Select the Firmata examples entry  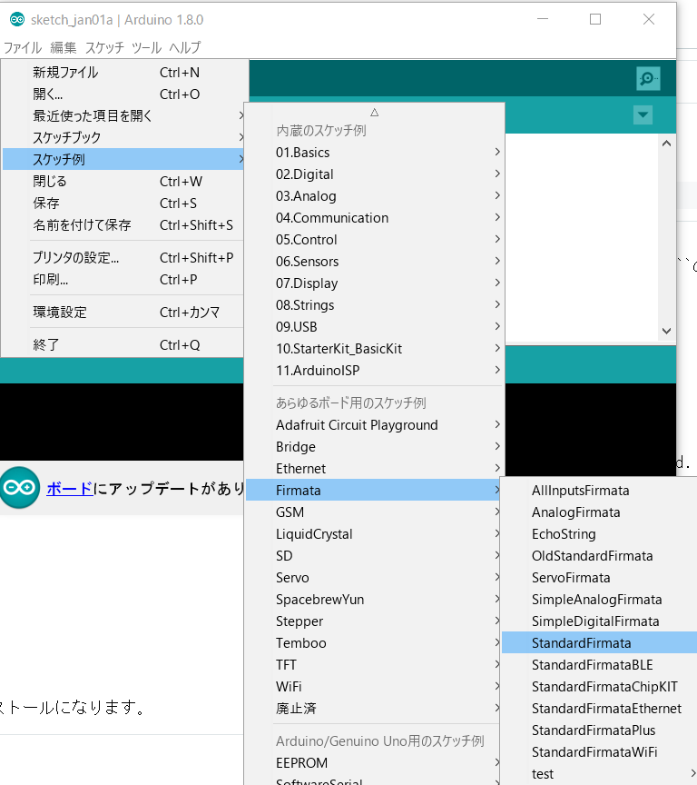374,490
